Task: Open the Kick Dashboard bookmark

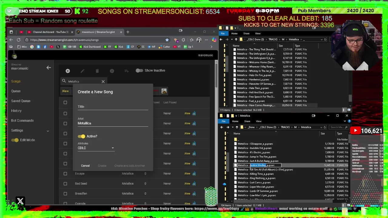Action: coord(90,47)
